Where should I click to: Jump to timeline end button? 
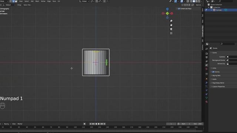click(x=104, y=124)
